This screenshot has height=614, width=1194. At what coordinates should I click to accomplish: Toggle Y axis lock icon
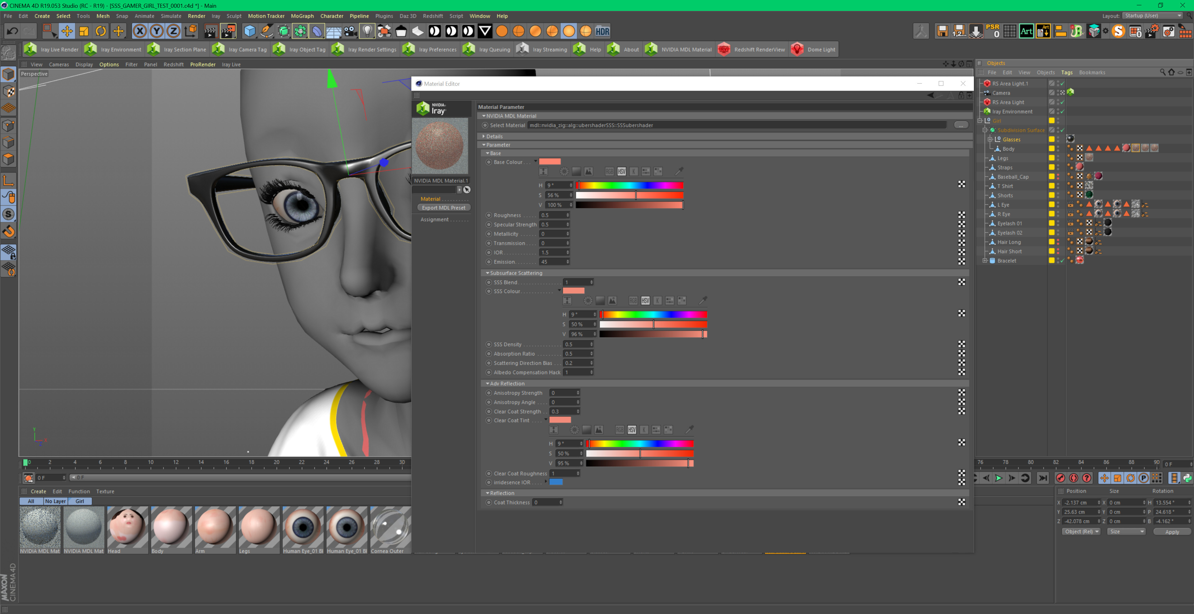point(157,31)
